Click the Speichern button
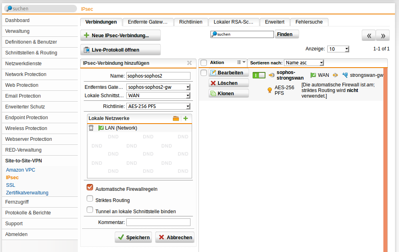 tap(134, 237)
